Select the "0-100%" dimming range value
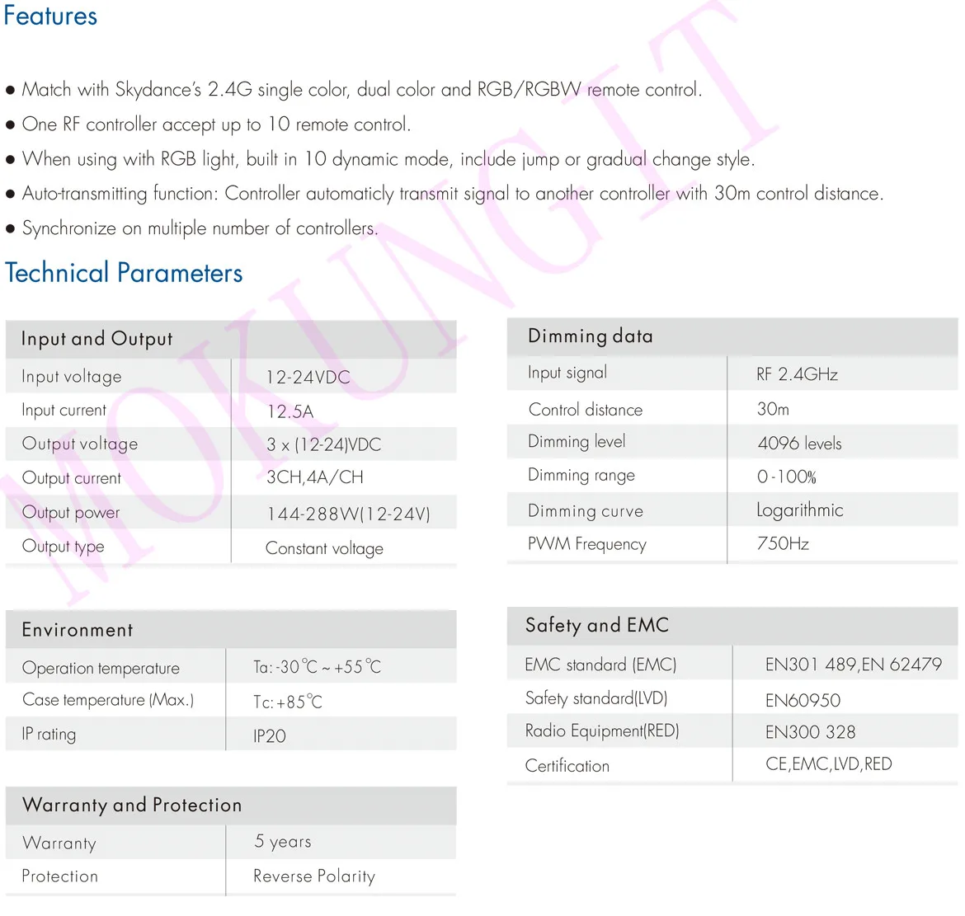The height and width of the screenshot is (916, 965). coord(787,477)
